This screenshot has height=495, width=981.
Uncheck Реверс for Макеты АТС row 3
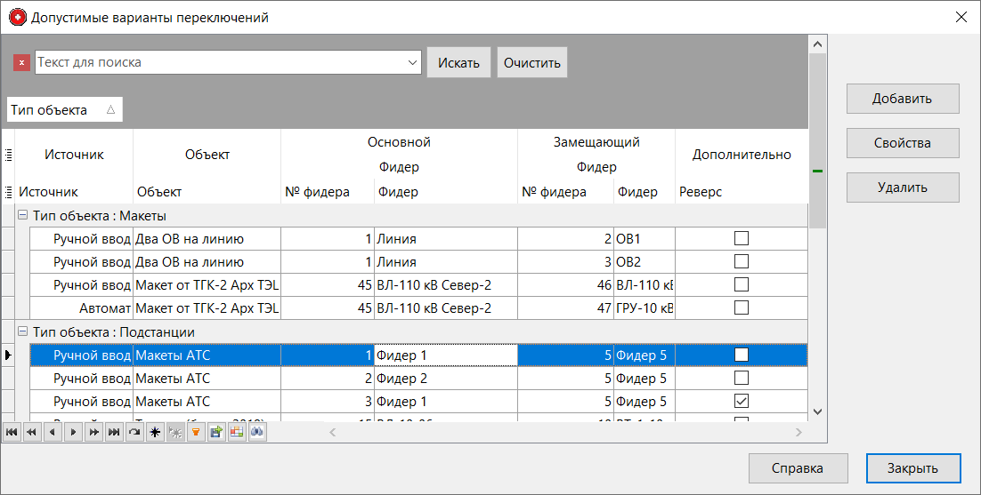(741, 402)
